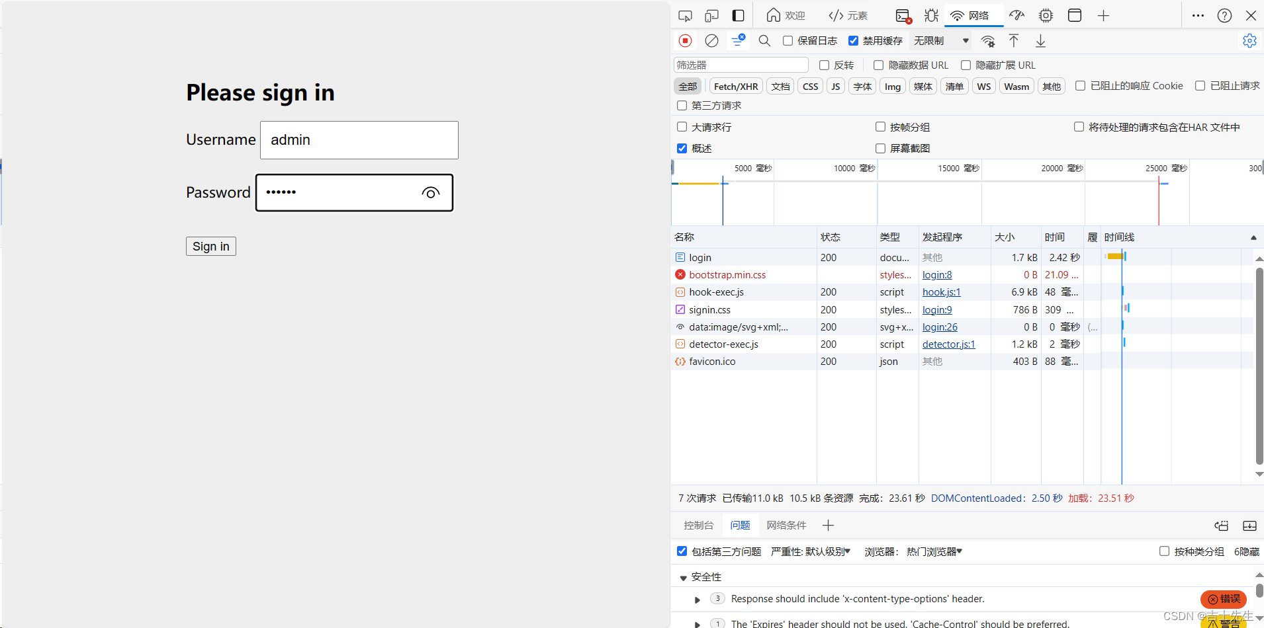Toggle device emulation icon

coord(712,15)
